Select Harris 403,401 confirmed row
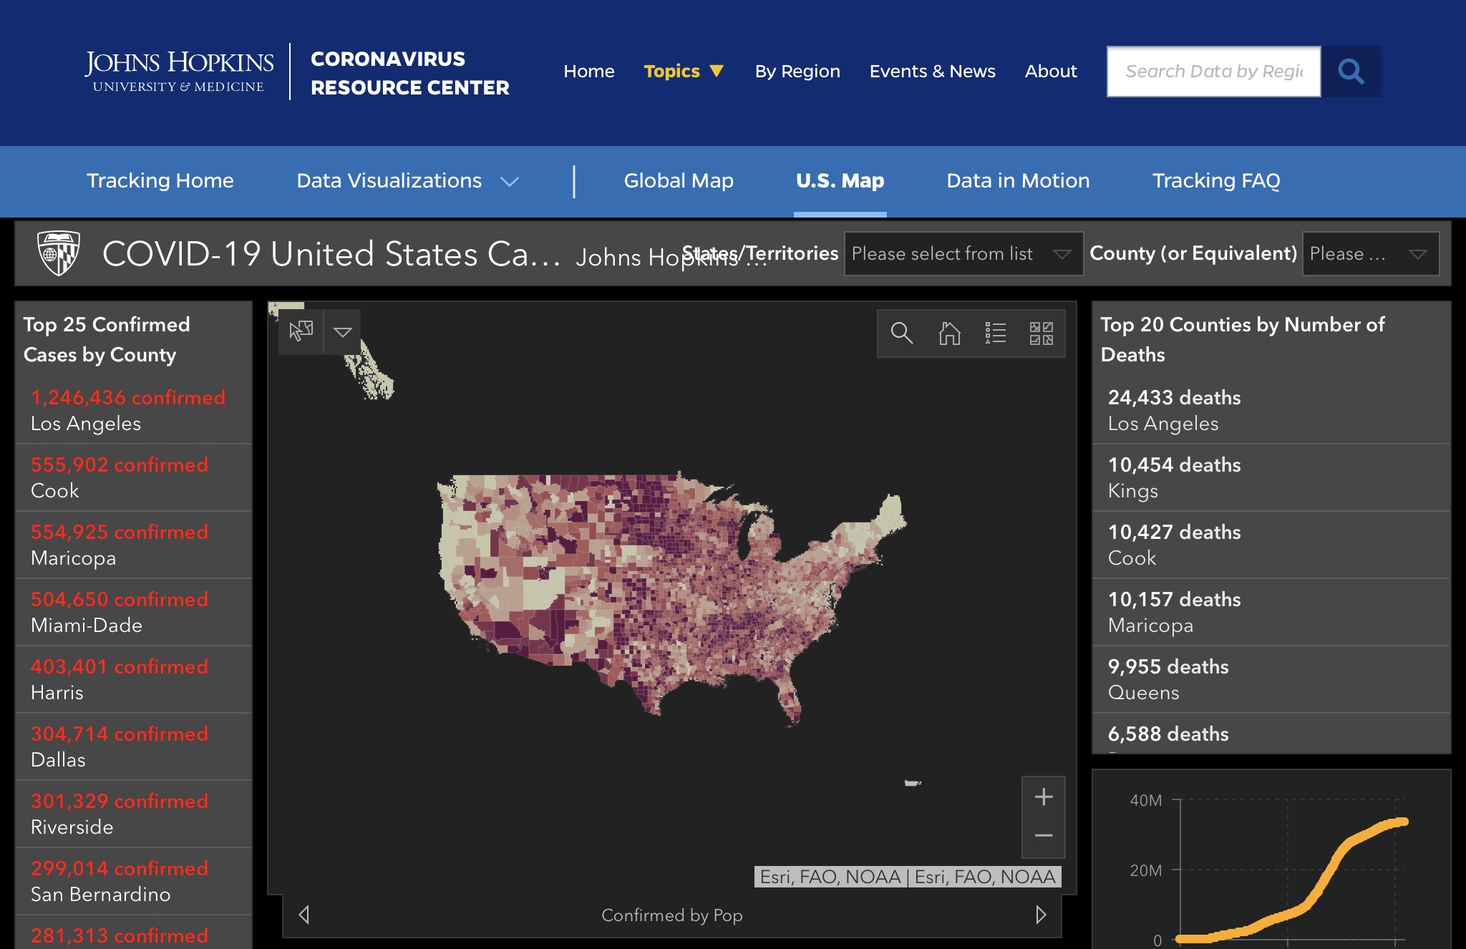This screenshot has width=1466, height=949. pos(133,679)
